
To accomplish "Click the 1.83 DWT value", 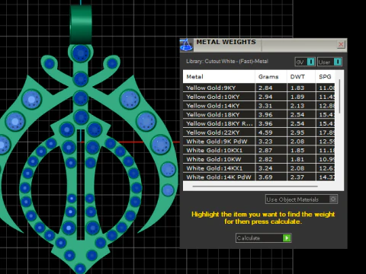I will point(297,88).
